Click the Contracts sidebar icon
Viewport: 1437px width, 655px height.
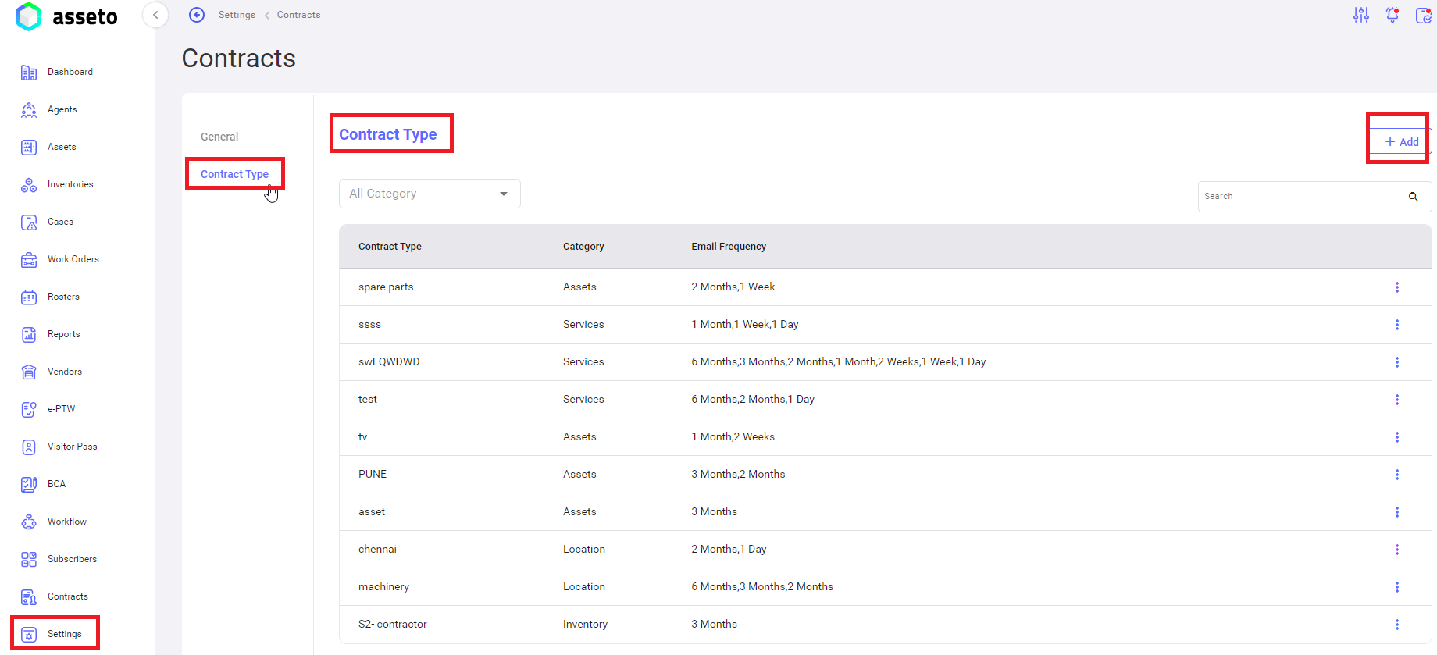pos(29,597)
